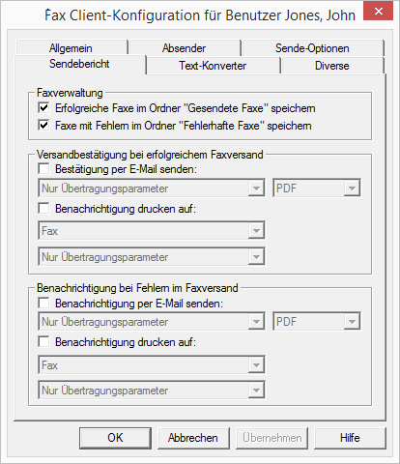Open the first "Nur Übertragungsparameter" confirmation dropdown

pos(152,188)
